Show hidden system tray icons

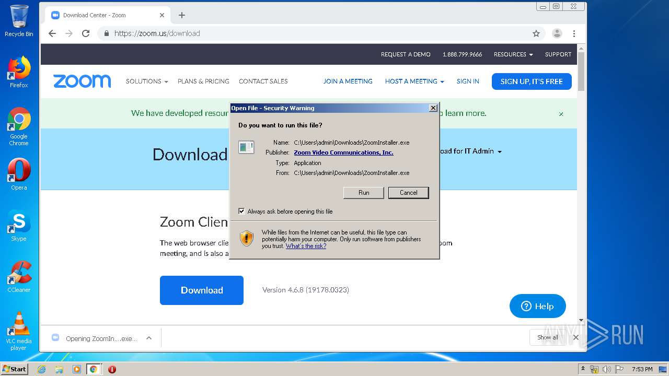pyautogui.click(x=583, y=369)
